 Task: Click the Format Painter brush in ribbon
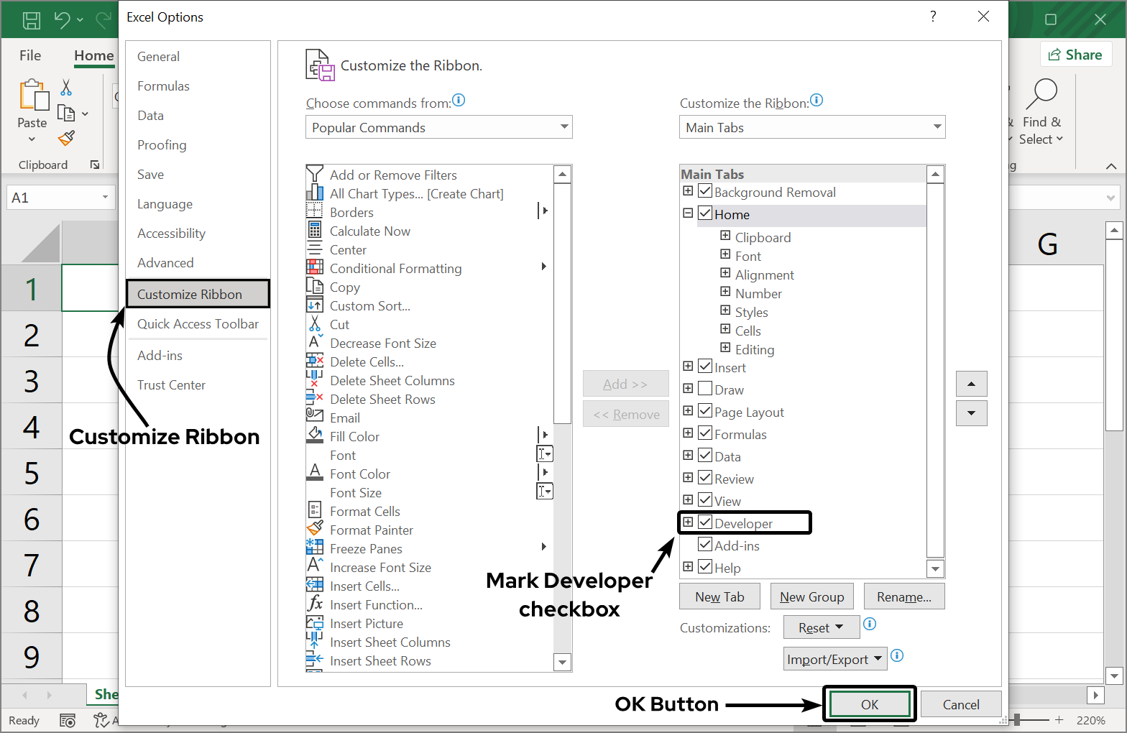(66, 137)
